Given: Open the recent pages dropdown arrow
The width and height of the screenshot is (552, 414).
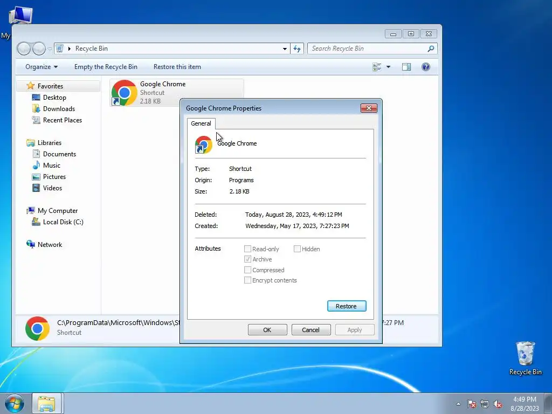Looking at the screenshot, I should [50, 49].
